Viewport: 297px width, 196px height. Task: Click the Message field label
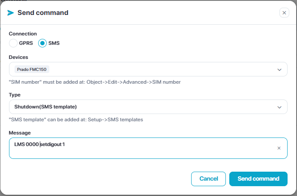(19, 133)
